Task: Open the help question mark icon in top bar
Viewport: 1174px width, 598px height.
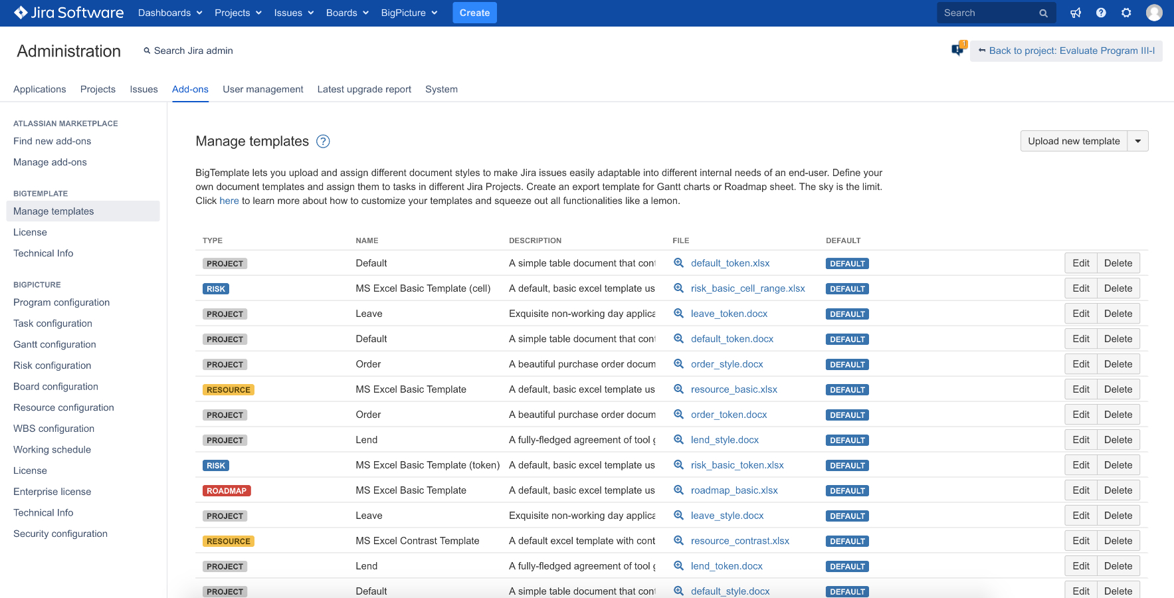Action: tap(1101, 13)
